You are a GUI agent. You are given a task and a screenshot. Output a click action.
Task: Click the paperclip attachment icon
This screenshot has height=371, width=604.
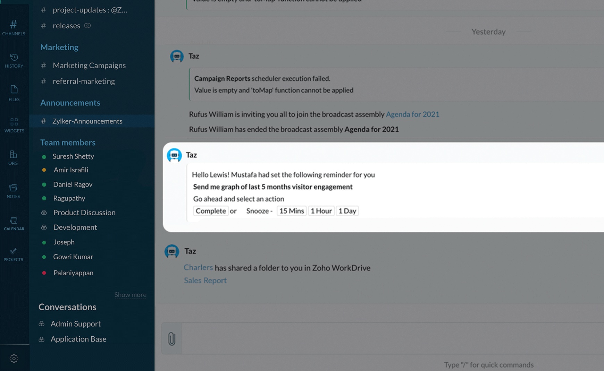(171, 338)
